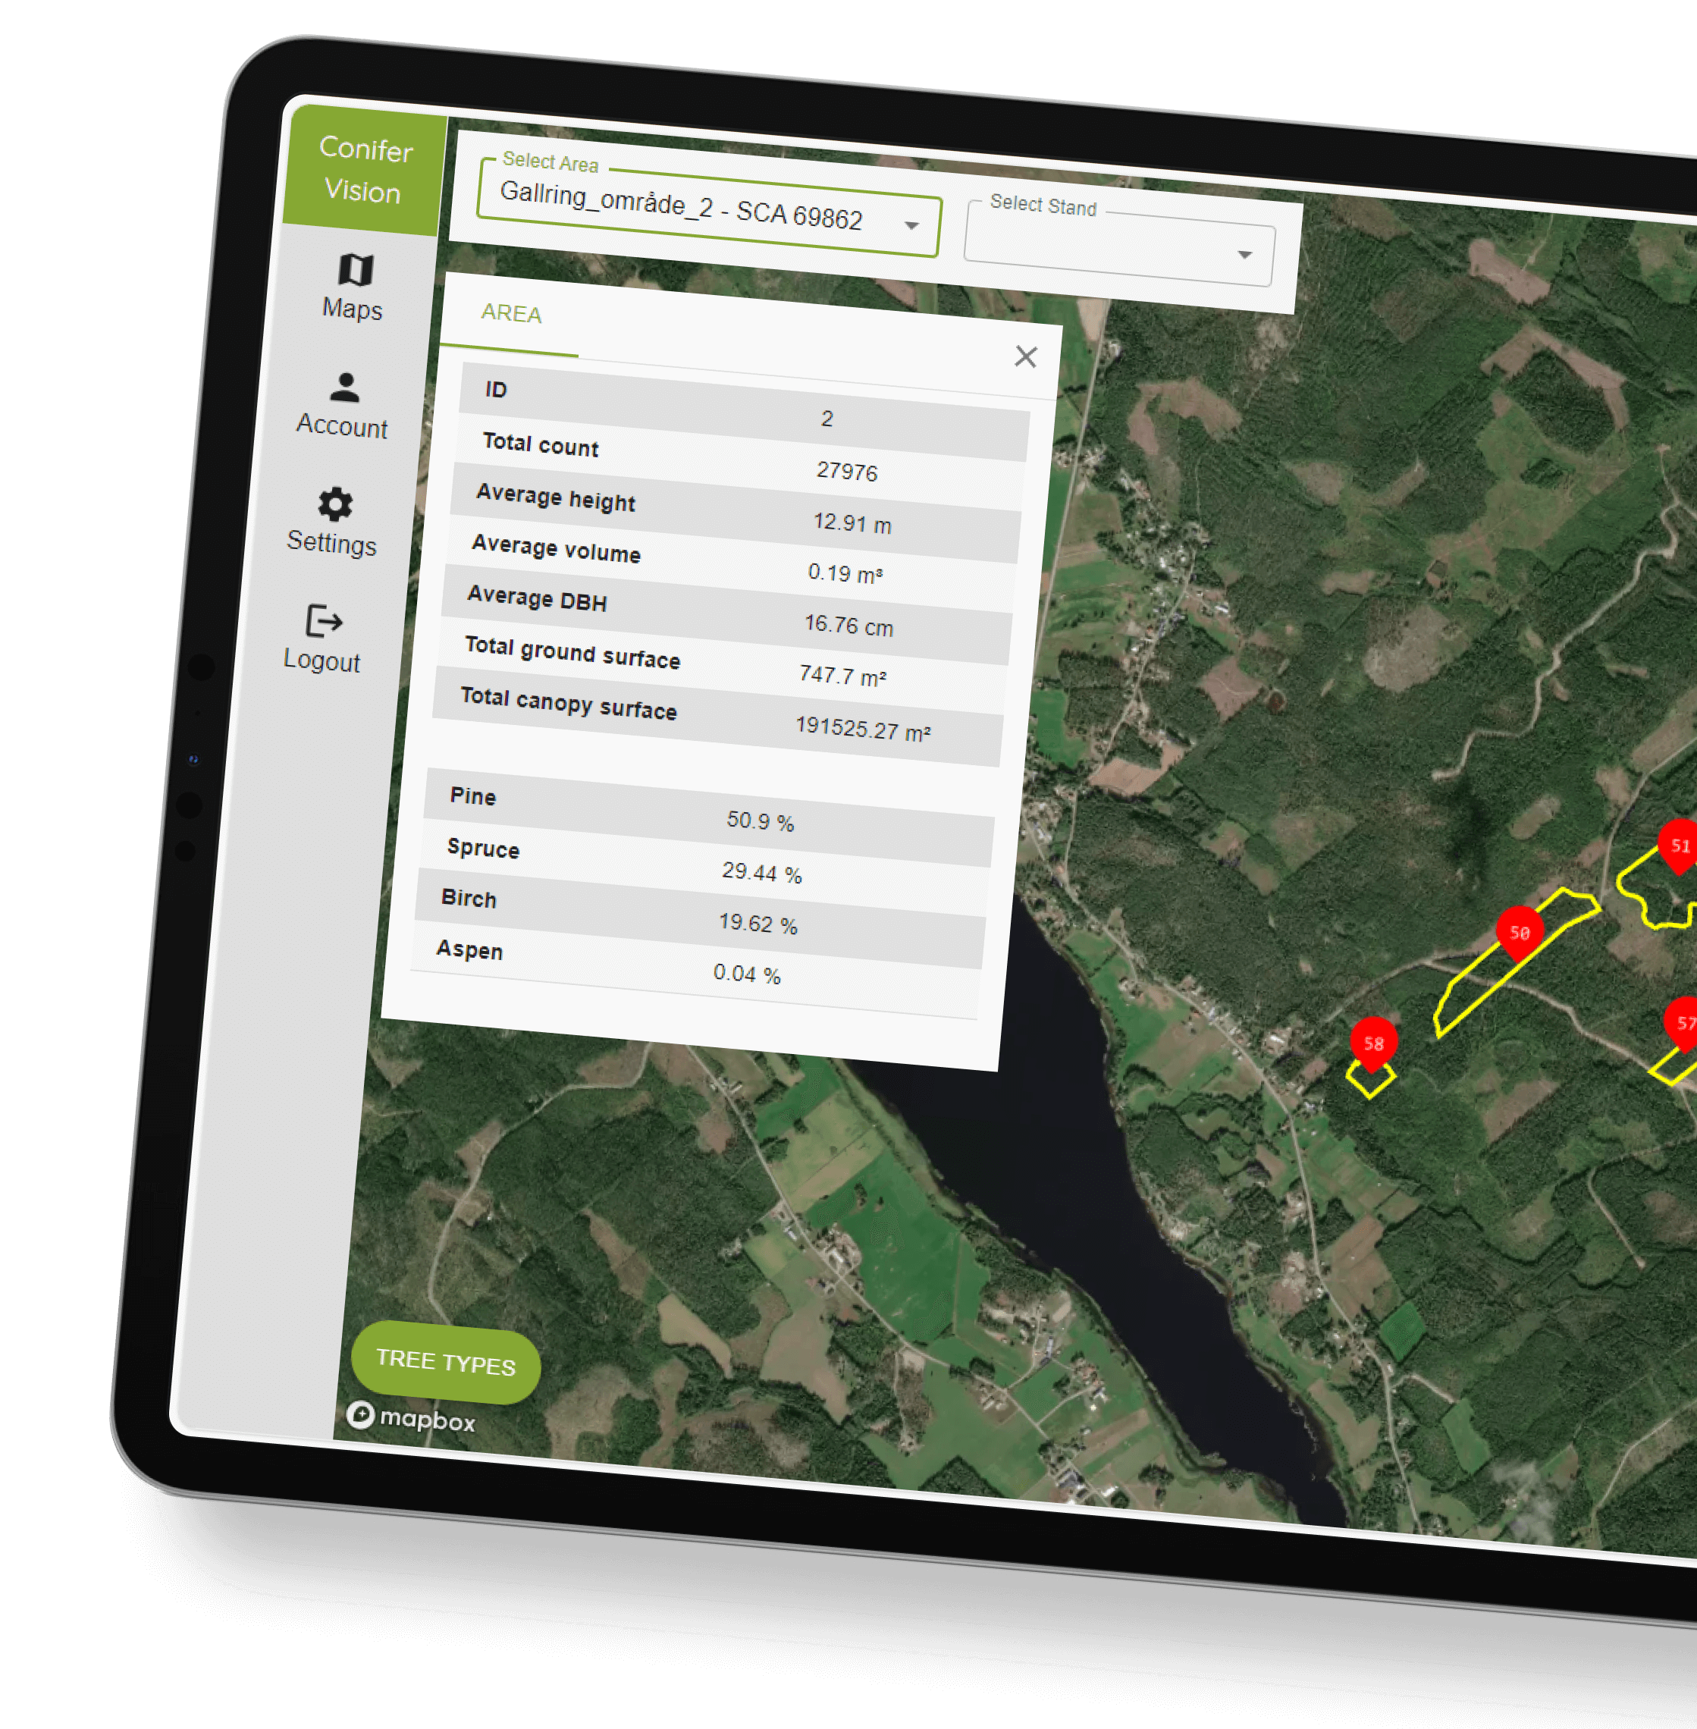Click the Logout arrow icon
Viewport: 1697px width, 1729px height.
(324, 621)
